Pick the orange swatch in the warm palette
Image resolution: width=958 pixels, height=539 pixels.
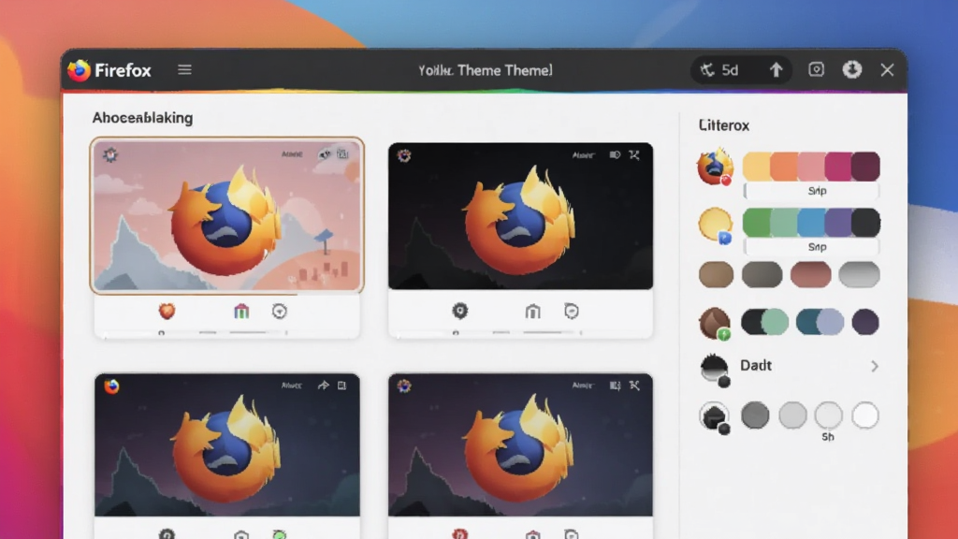click(x=784, y=167)
